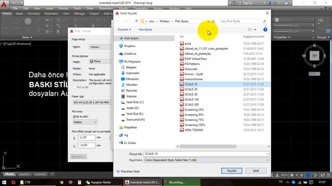The width and height of the screenshot is (332, 186).
Task: Click the İptal cancel button
Action: point(256,171)
